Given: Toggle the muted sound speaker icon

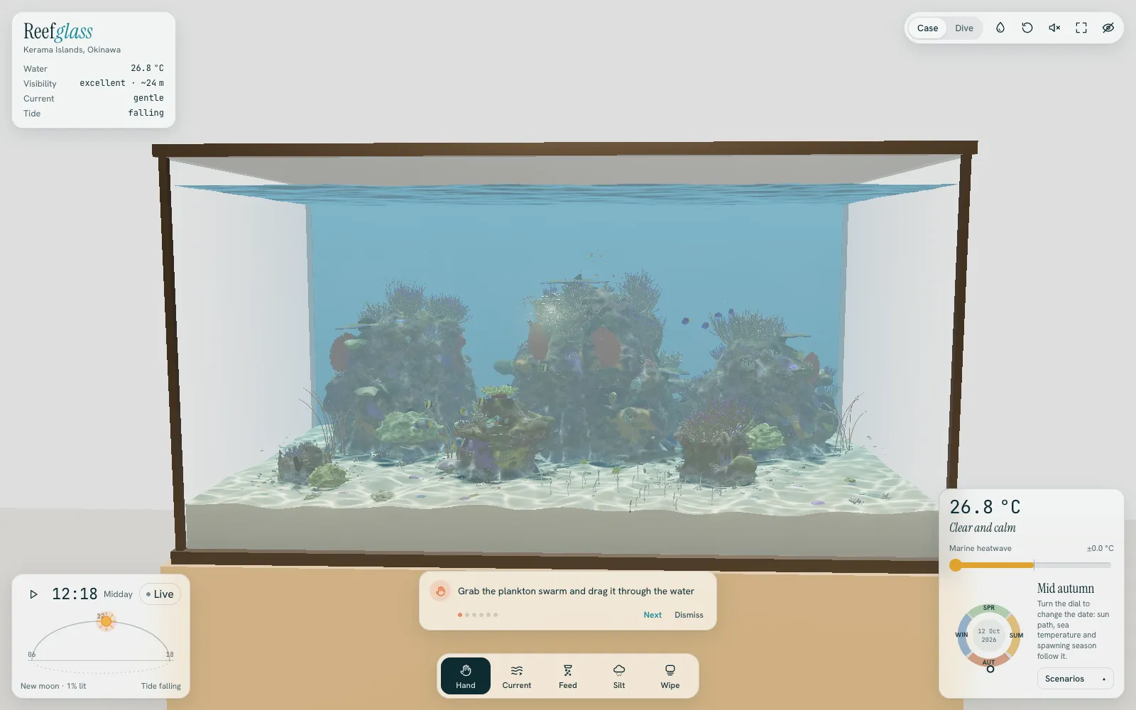Looking at the screenshot, I should (1054, 28).
